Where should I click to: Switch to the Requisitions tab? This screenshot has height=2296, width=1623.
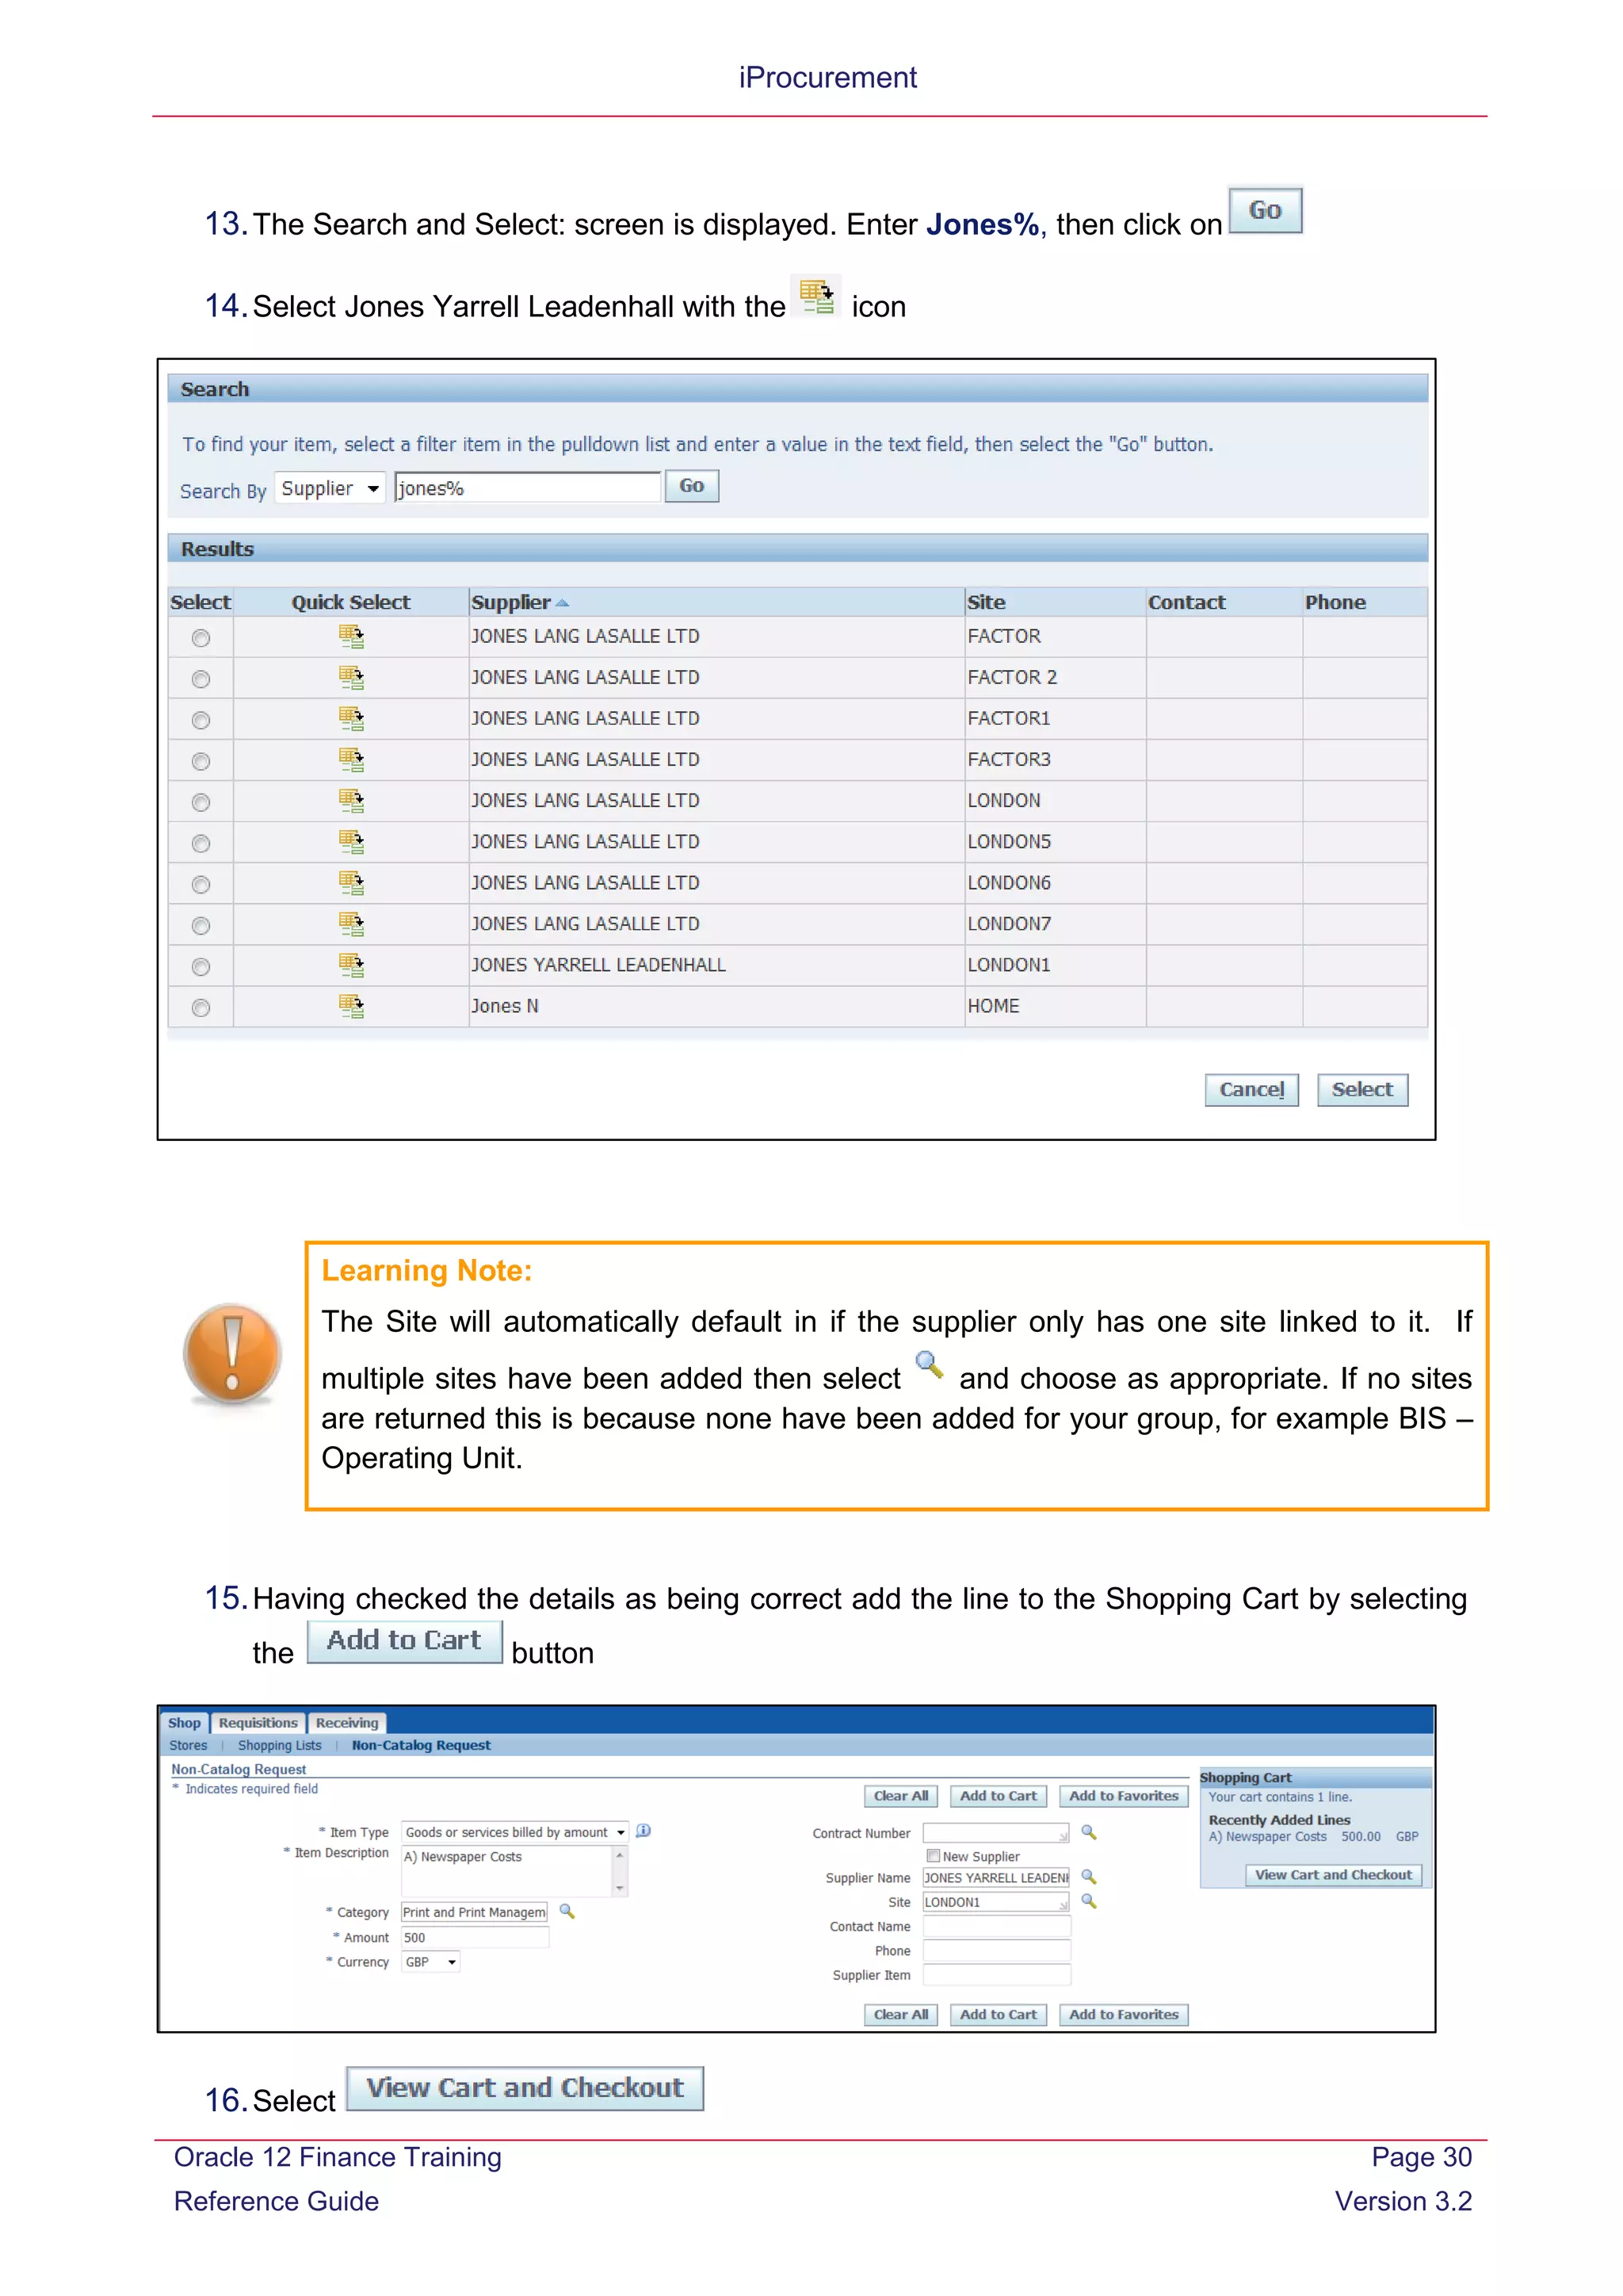tap(258, 1723)
